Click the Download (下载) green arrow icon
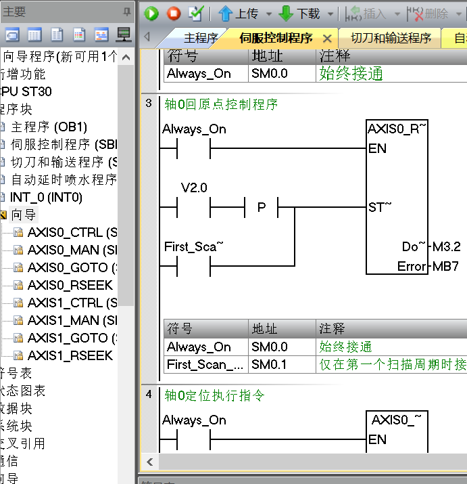 (286, 14)
